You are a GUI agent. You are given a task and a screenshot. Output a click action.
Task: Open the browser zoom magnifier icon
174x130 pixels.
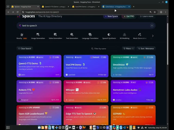[x=150, y=12]
